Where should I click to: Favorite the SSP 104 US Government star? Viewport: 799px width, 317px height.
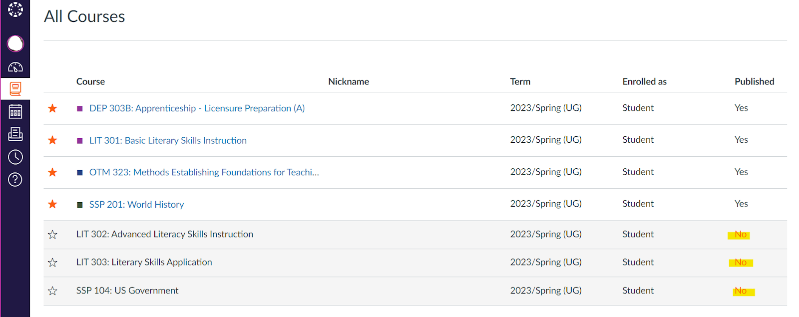[x=52, y=291]
